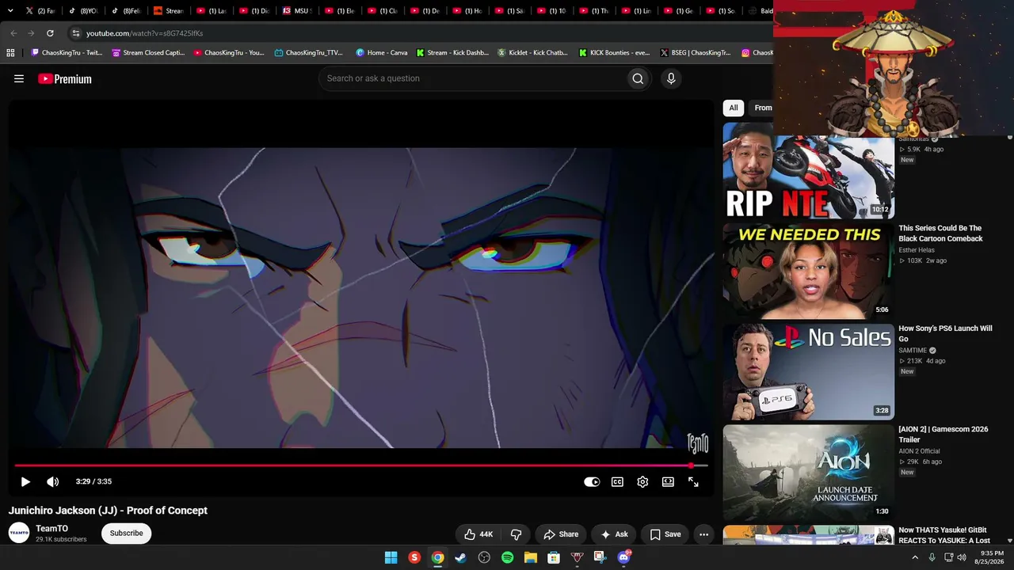Open Stream Closed Captions bookmark

point(148,53)
